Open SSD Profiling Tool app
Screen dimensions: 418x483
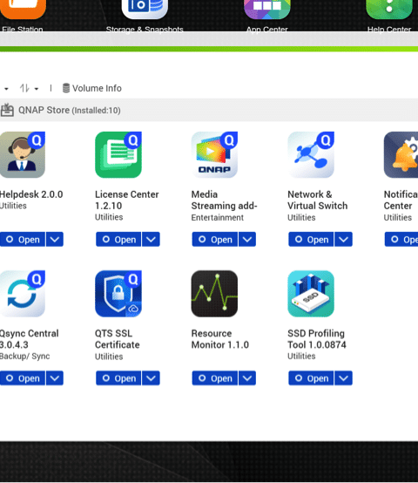pos(311,378)
